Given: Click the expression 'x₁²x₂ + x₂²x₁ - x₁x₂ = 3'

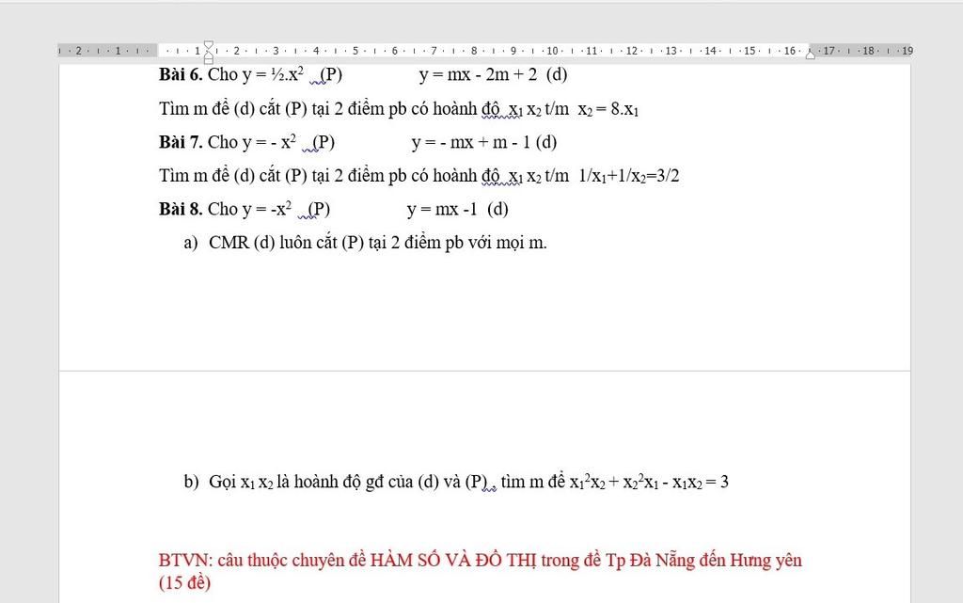Looking at the screenshot, I should [649, 482].
